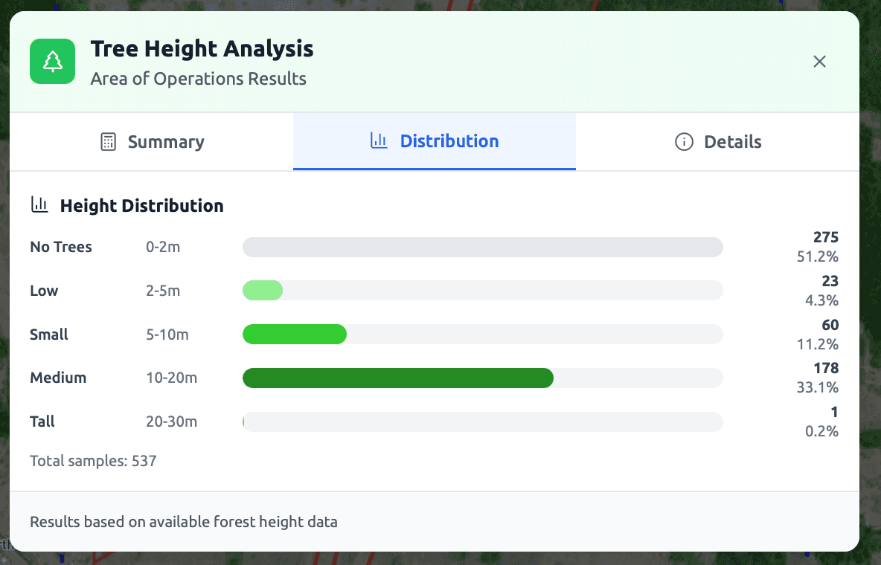Click the info circle icon beside Details
This screenshot has width=881, height=565.
(x=684, y=141)
